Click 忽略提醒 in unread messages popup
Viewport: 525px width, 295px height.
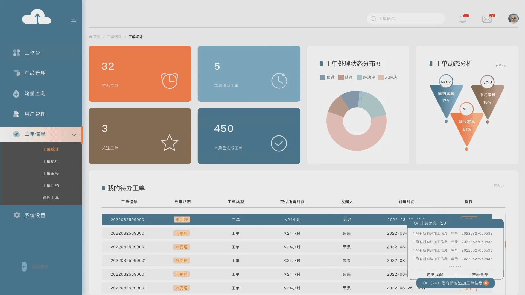click(x=435, y=275)
